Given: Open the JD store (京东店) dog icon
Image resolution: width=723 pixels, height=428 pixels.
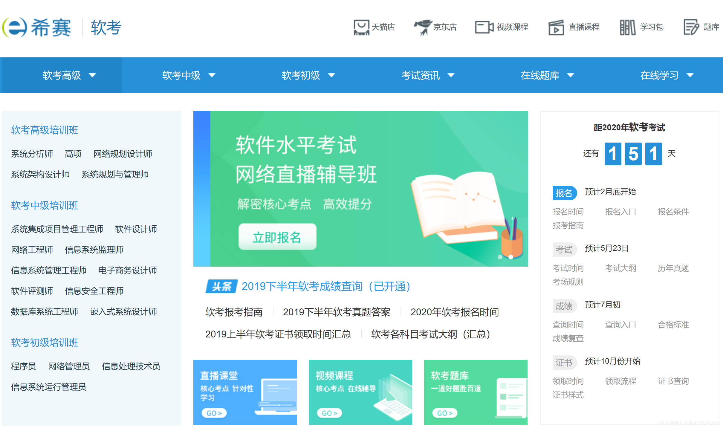Looking at the screenshot, I should (423, 27).
